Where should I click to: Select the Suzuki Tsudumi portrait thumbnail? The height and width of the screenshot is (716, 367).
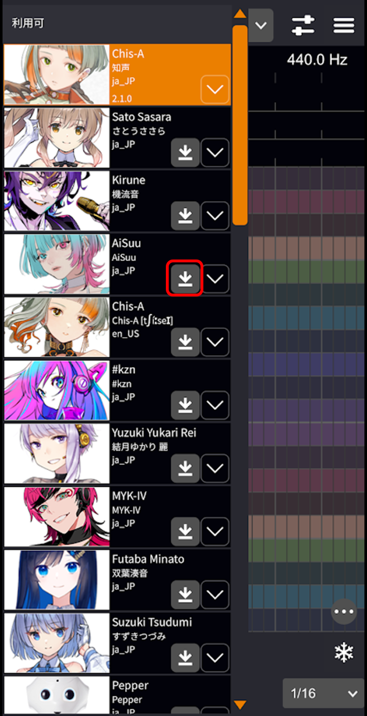[57, 643]
